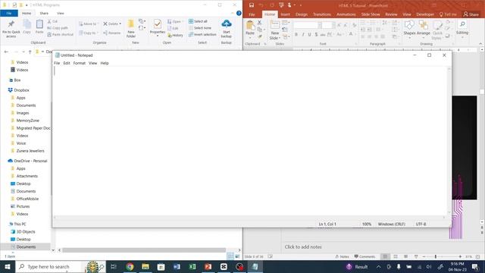Select Dropbox in Explorer navigation pane
485x273 pixels.
[x=18, y=90]
